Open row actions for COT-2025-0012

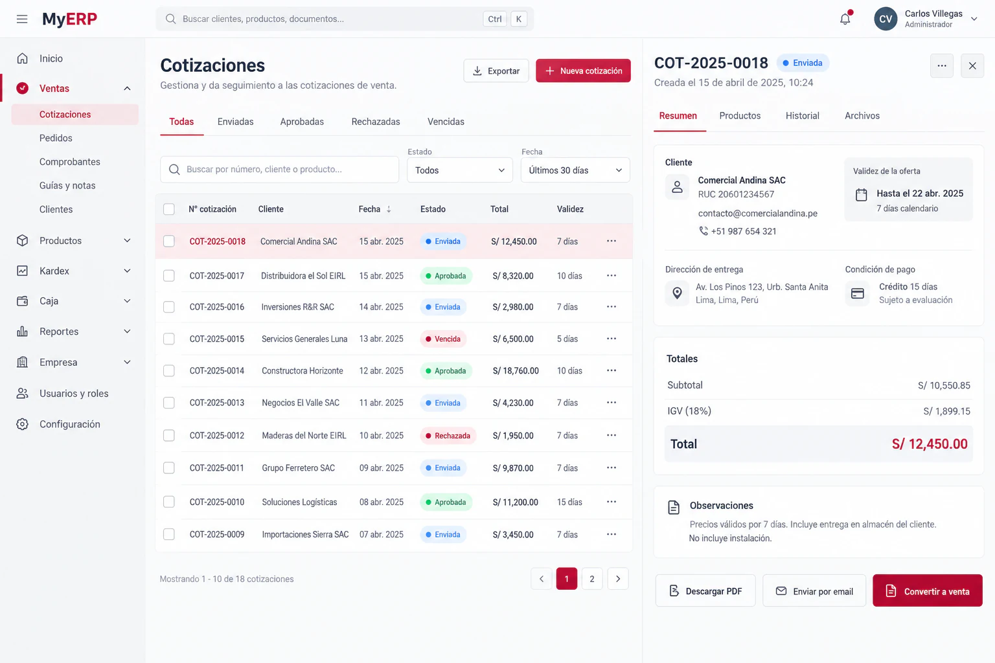pyautogui.click(x=612, y=435)
